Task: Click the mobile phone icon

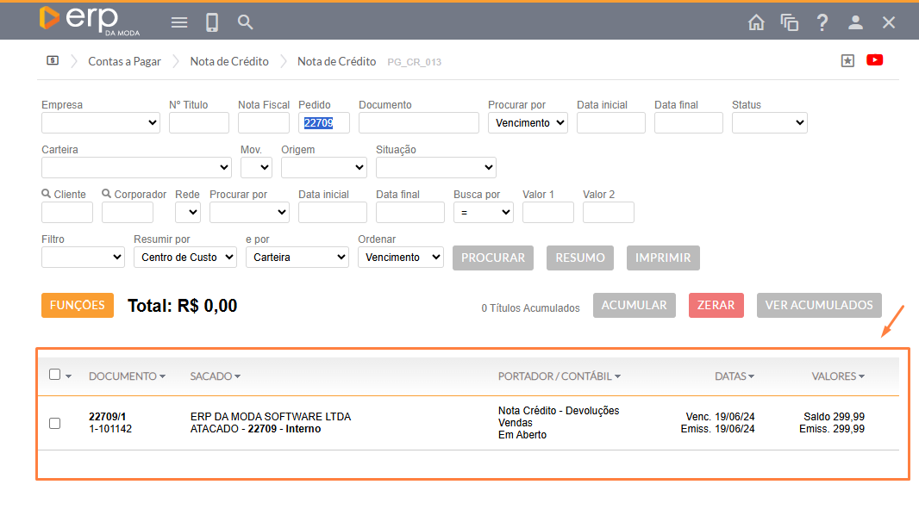Action: pos(212,22)
